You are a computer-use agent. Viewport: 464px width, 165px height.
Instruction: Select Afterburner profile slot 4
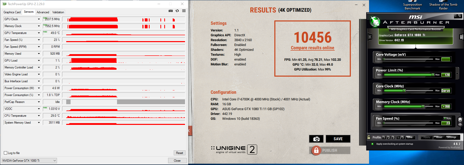click(x=398, y=137)
